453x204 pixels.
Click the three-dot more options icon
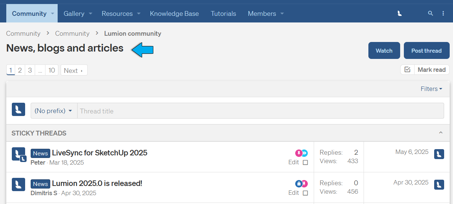point(443,13)
